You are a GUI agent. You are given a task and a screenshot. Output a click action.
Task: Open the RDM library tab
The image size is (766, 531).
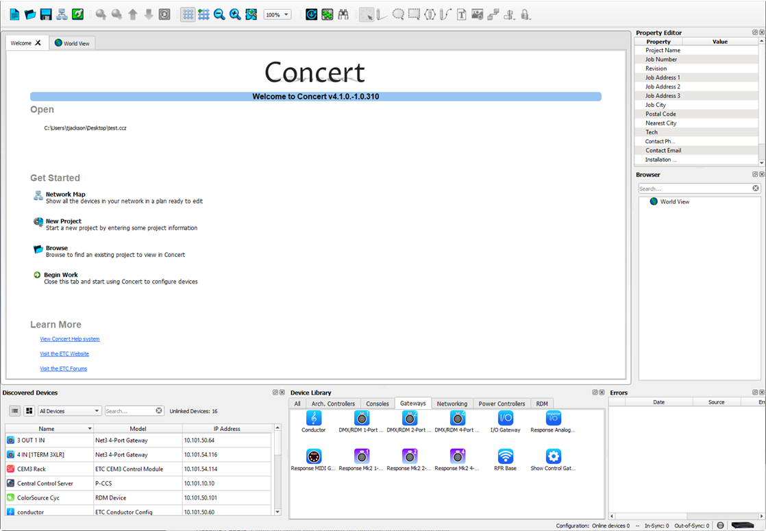(x=542, y=404)
